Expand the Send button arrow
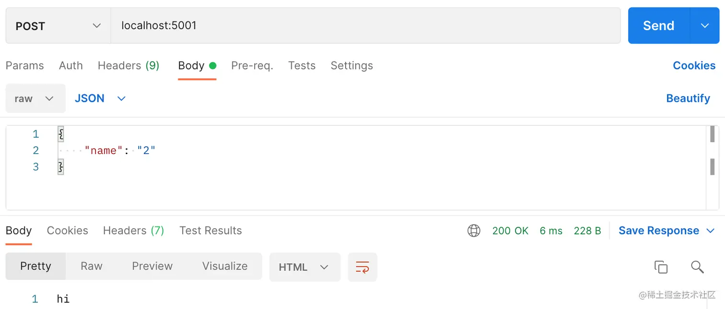The height and width of the screenshot is (309, 725). (704, 26)
